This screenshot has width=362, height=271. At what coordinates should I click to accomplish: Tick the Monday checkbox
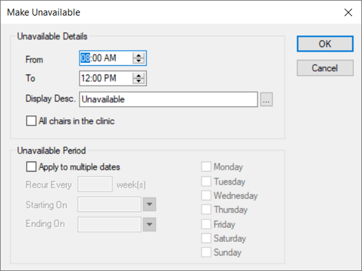(x=206, y=167)
